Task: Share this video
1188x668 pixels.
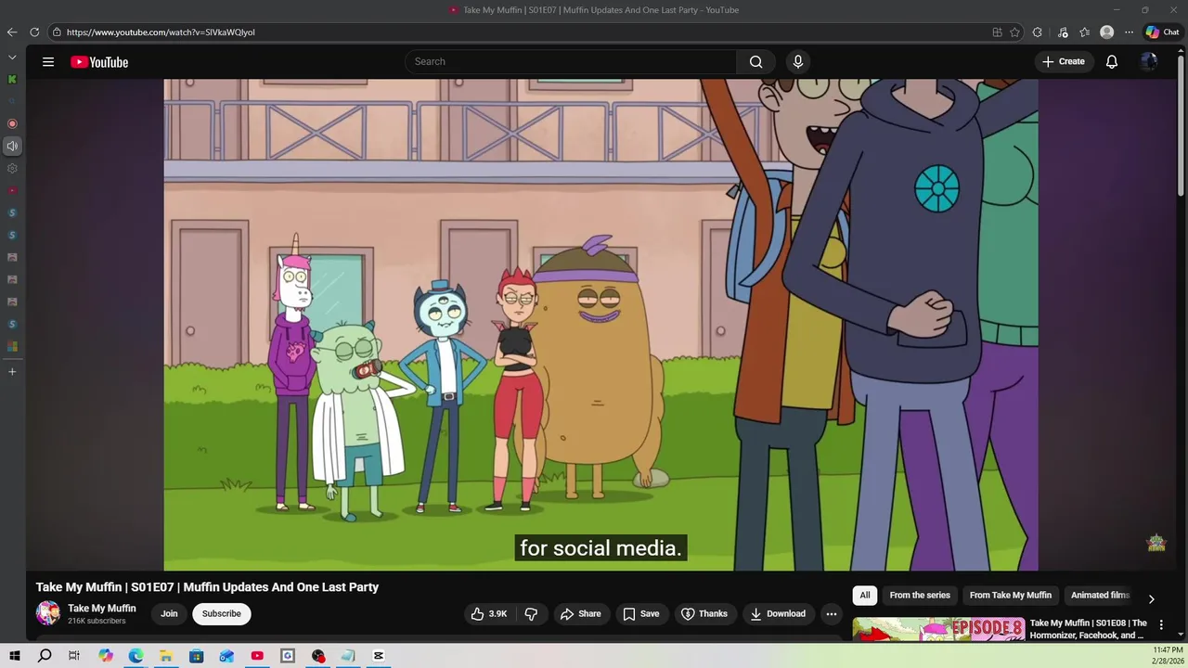Action: pyautogui.click(x=580, y=613)
